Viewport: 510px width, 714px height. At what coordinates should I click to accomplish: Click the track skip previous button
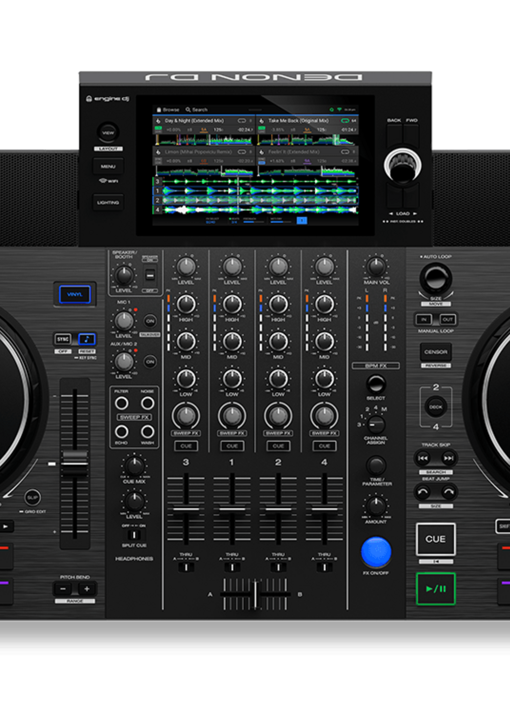(423, 458)
